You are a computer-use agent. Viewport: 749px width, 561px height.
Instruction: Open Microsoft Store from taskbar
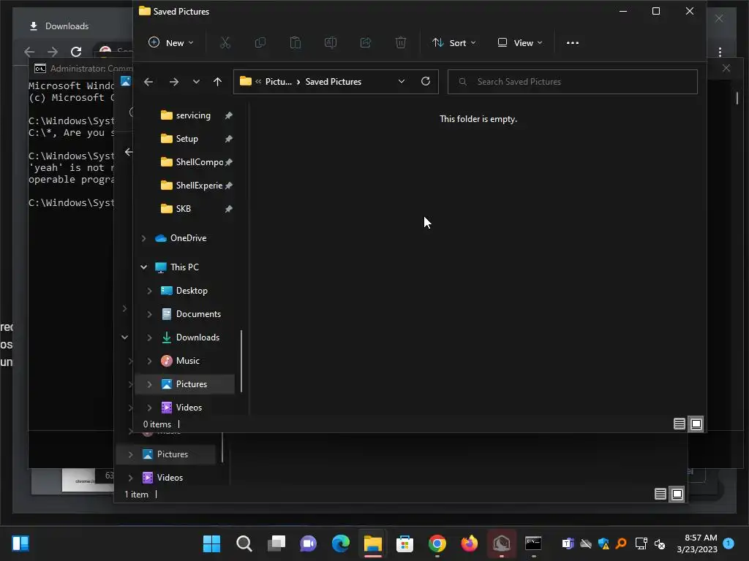coord(404,543)
